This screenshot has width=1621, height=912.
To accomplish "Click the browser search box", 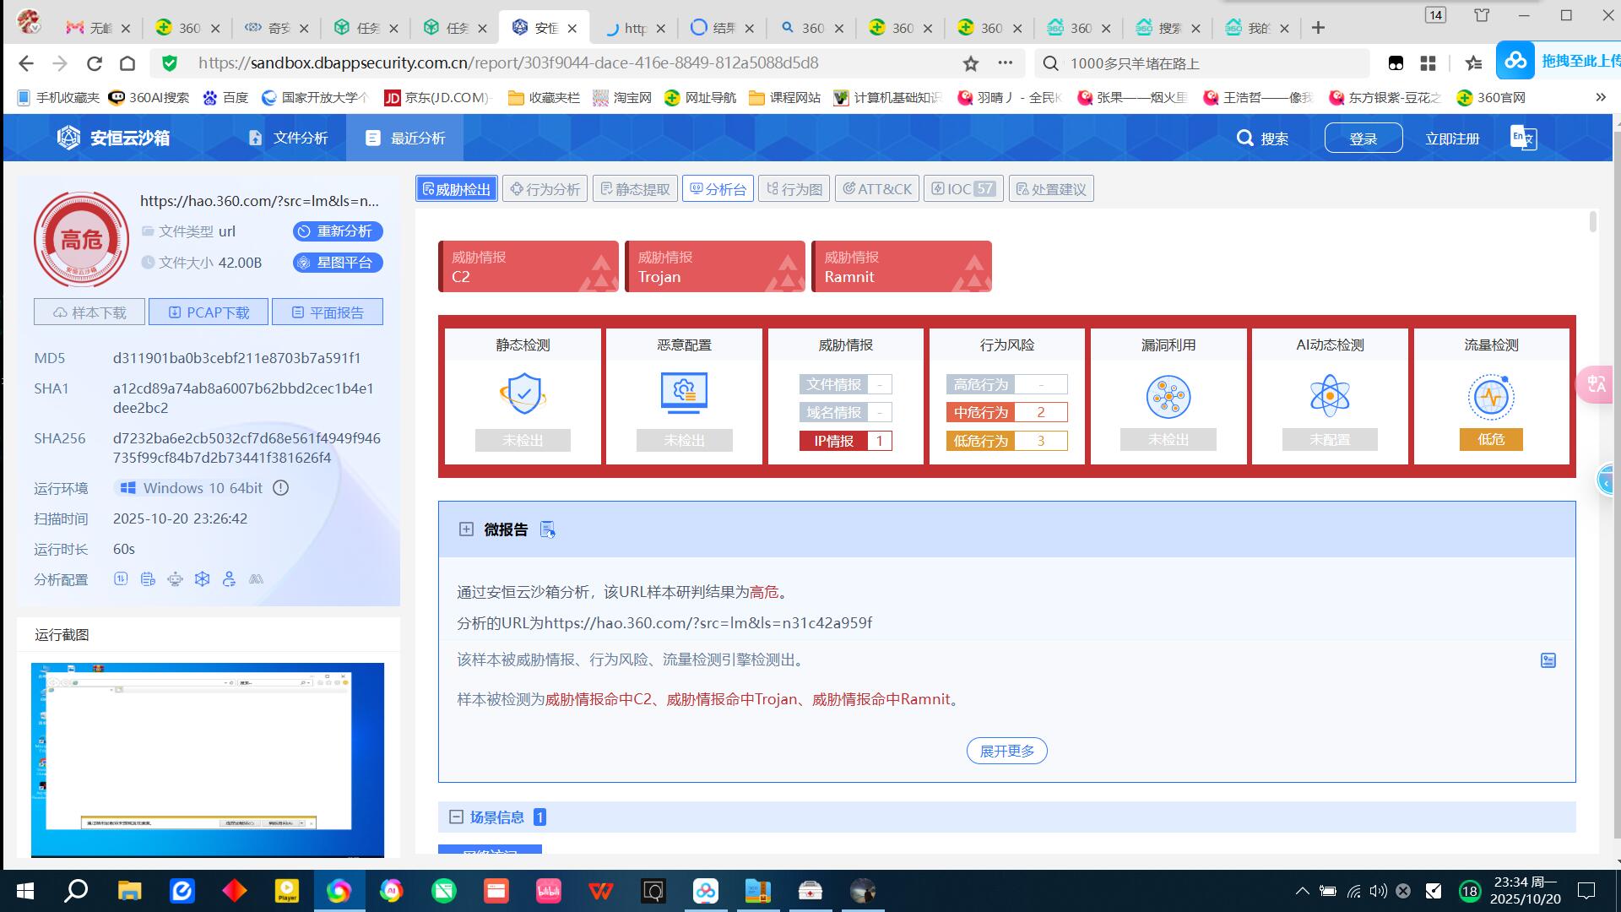I will (1201, 63).
